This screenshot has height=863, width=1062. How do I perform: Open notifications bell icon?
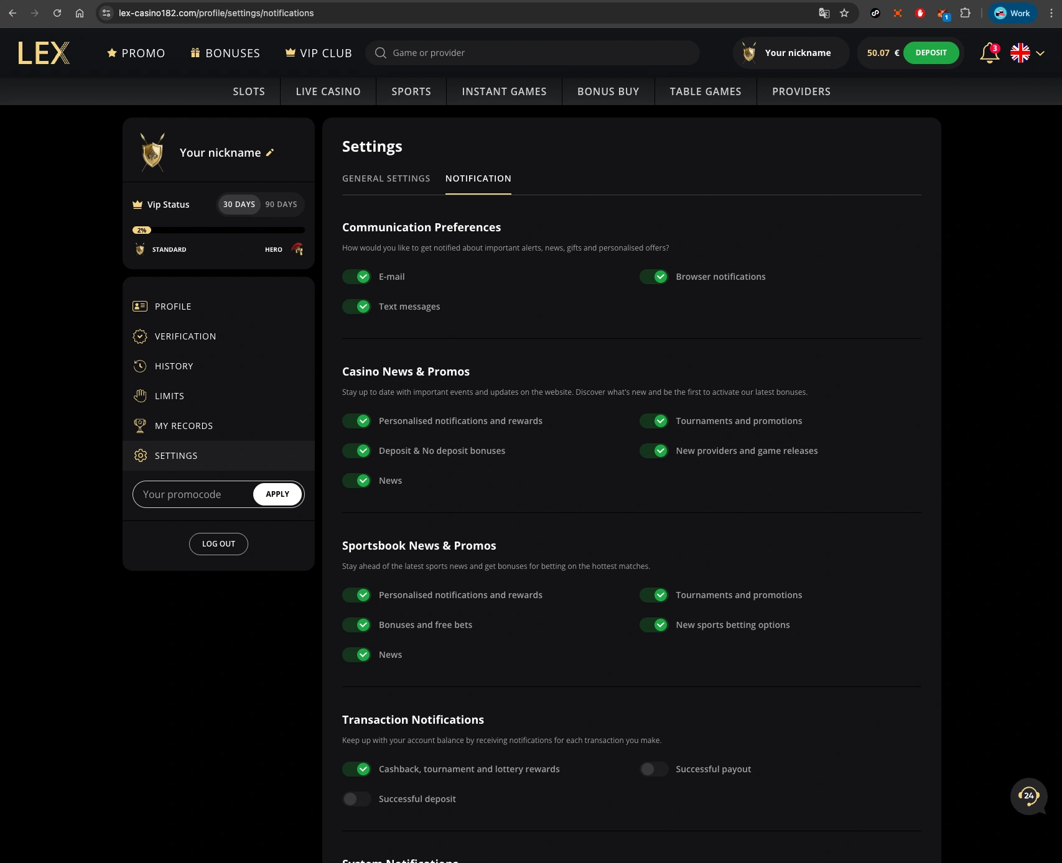pos(989,53)
